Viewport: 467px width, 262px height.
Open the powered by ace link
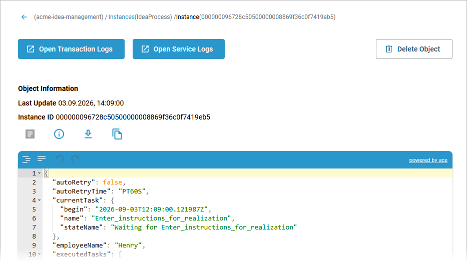[428, 160]
